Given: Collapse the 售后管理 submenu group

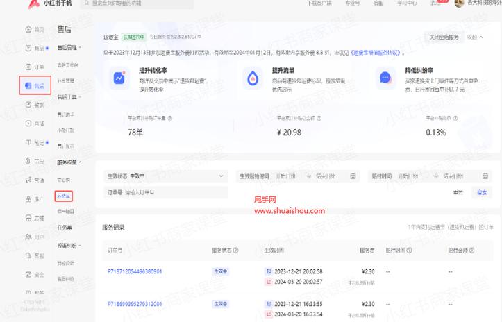Looking at the screenshot, I should tap(81, 48).
